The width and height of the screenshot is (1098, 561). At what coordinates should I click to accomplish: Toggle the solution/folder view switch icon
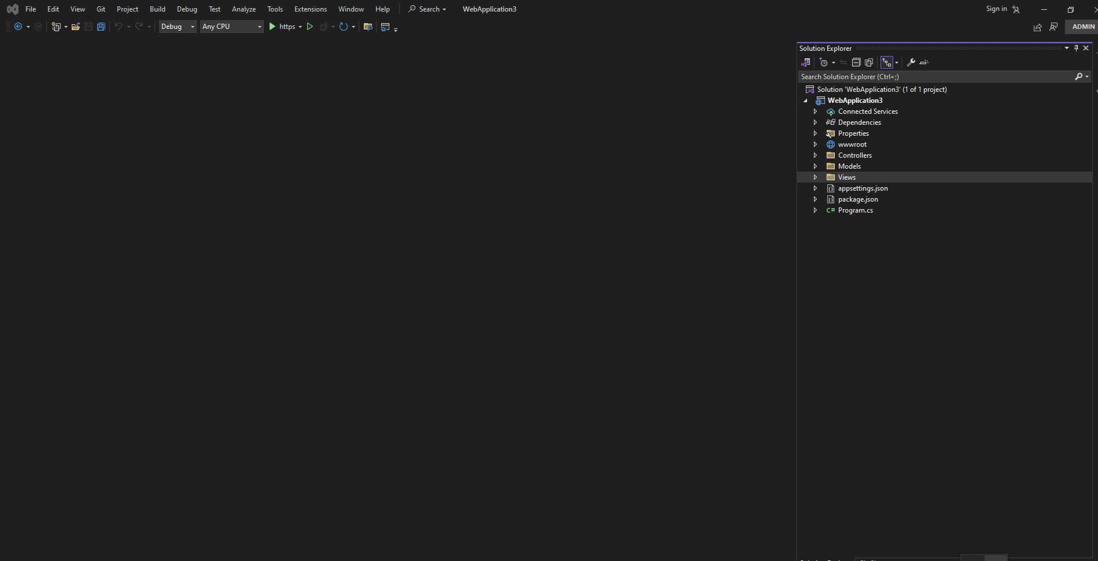click(806, 62)
